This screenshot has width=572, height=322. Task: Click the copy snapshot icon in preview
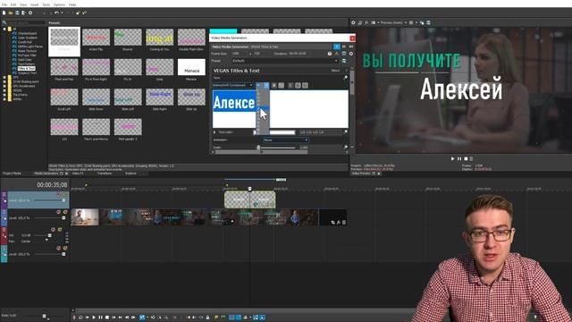pos(422,22)
